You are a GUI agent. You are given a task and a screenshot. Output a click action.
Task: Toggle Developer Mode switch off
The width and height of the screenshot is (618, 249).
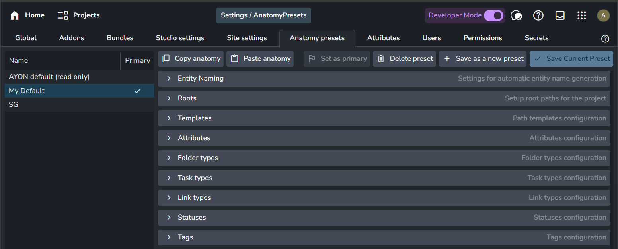(493, 15)
